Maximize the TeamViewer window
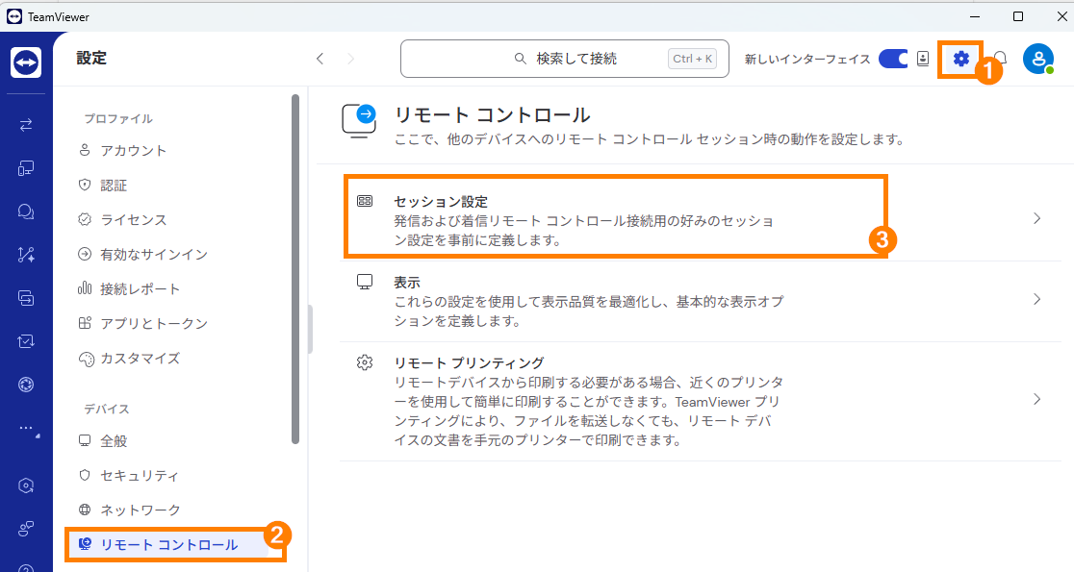Screen dimensions: 1074x572 click(x=1018, y=16)
